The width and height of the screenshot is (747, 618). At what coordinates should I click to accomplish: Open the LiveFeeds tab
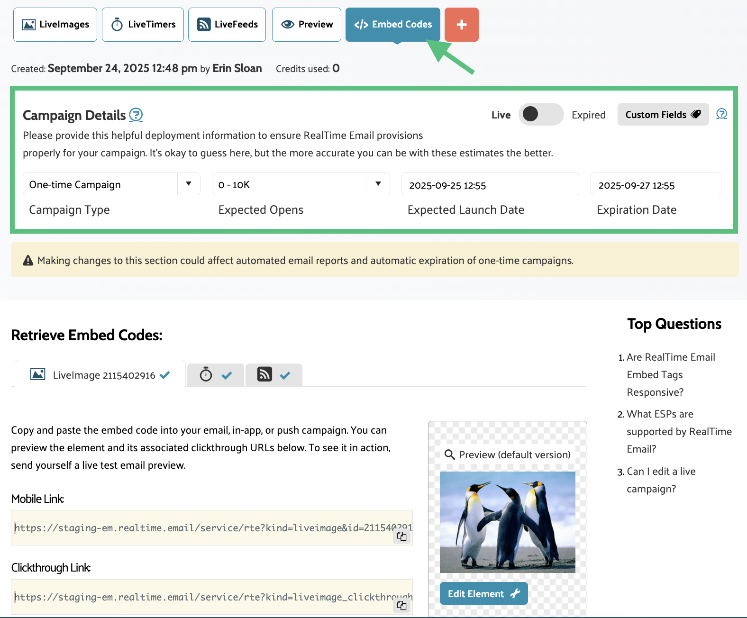pos(227,25)
